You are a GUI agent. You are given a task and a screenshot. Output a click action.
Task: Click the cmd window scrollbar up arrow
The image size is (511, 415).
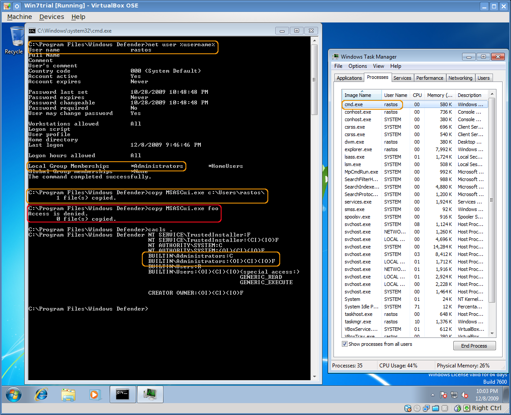coord(315,41)
